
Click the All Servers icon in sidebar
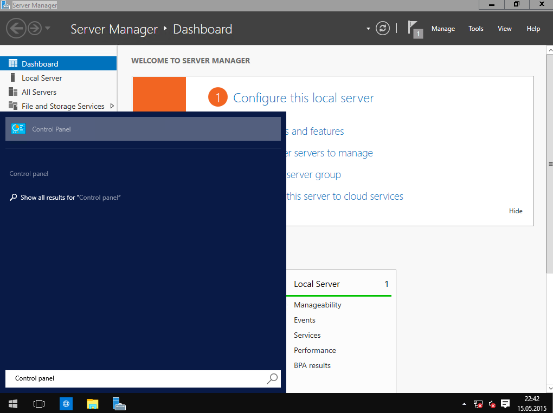pyautogui.click(x=13, y=91)
